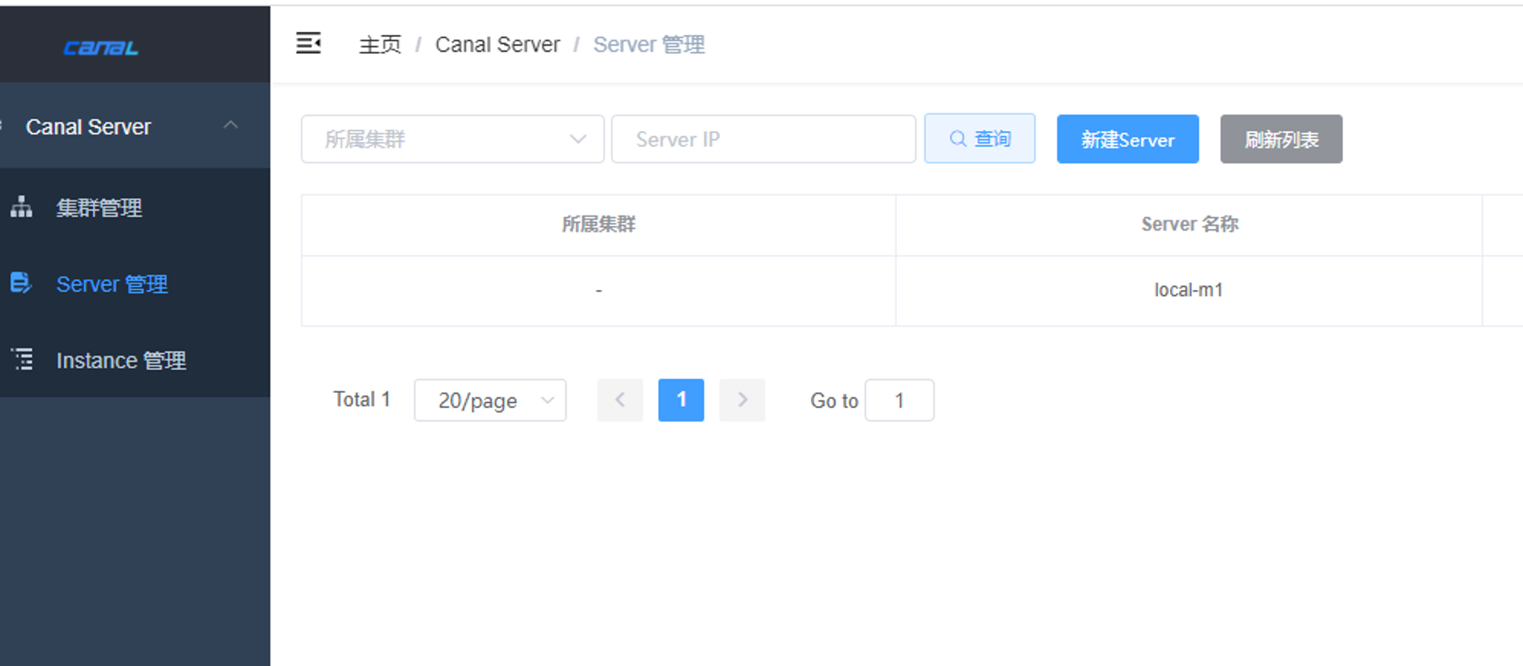1523x666 pixels.
Task: Click the Instance 管理 list icon
Action: click(x=22, y=359)
